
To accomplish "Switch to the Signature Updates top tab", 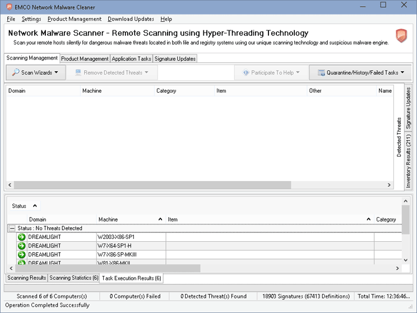I will (175, 58).
